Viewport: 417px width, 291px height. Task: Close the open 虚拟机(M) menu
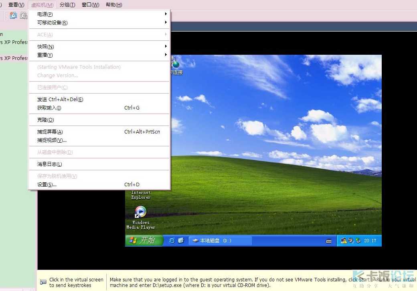coord(42,5)
